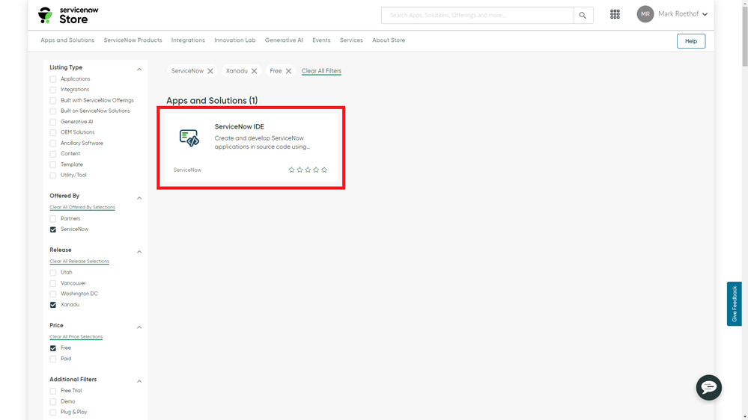Open the ServiceNow Products menu
The height and width of the screenshot is (420, 748).
pos(133,40)
